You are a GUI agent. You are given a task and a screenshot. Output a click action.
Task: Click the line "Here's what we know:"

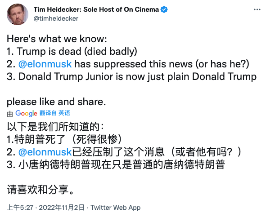click(57, 39)
